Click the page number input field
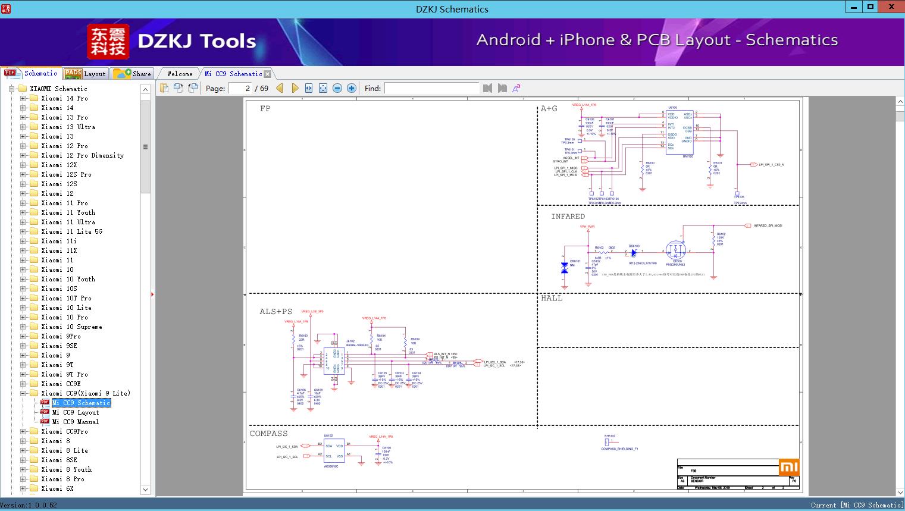This screenshot has height=511, width=905. click(x=240, y=88)
